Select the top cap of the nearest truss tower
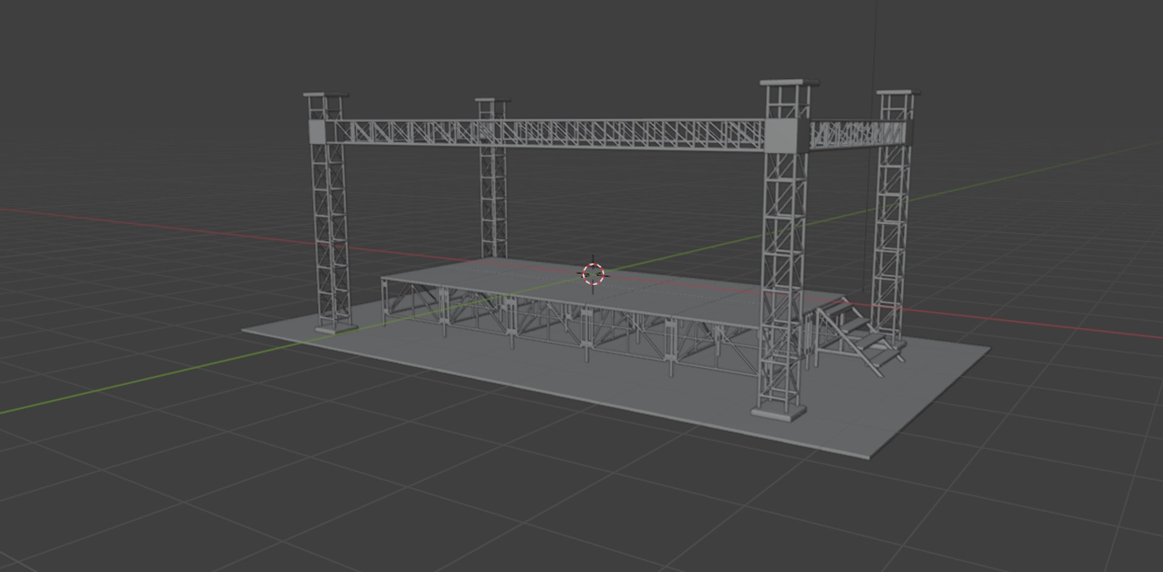The width and height of the screenshot is (1163, 572). click(790, 83)
